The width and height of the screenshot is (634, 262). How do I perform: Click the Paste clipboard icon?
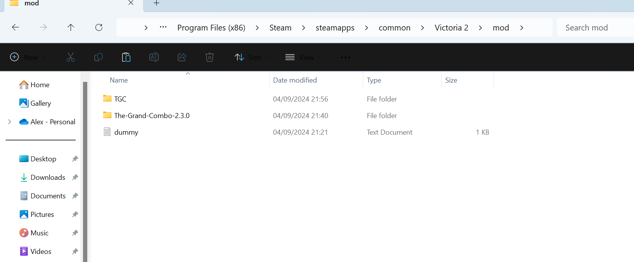tap(126, 57)
